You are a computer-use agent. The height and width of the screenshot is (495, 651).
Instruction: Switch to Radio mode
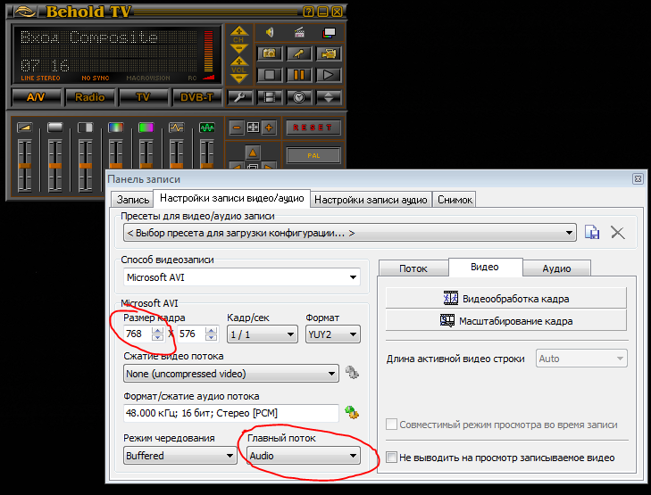click(x=89, y=97)
